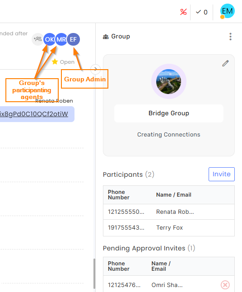The image size is (242, 292).
Task: Click the Bridge Group profile picture
Action: tap(168, 81)
